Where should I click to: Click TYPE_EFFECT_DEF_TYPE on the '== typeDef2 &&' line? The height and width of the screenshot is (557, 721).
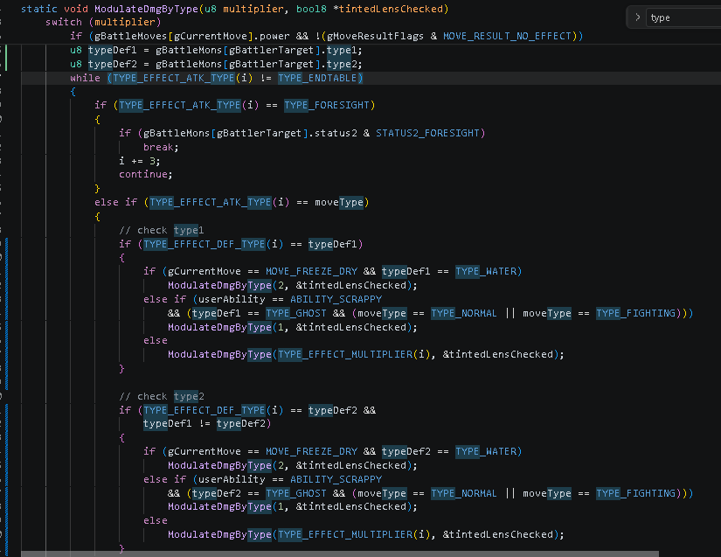205,410
